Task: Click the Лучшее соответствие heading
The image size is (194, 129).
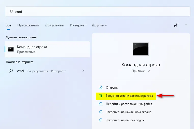Action: pyautogui.click(x=21, y=37)
